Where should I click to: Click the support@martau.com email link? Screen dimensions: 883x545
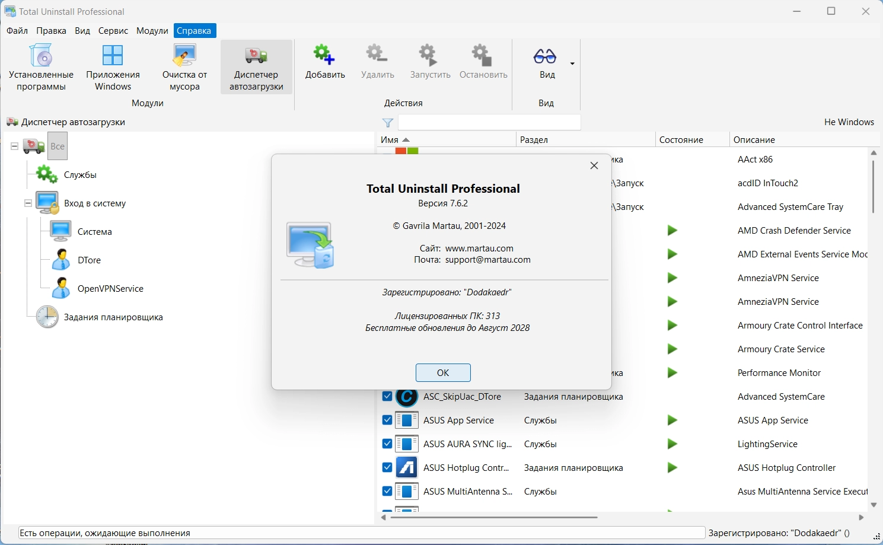(487, 260)
